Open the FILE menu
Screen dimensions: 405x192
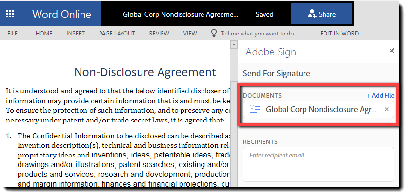click(12, 34)
